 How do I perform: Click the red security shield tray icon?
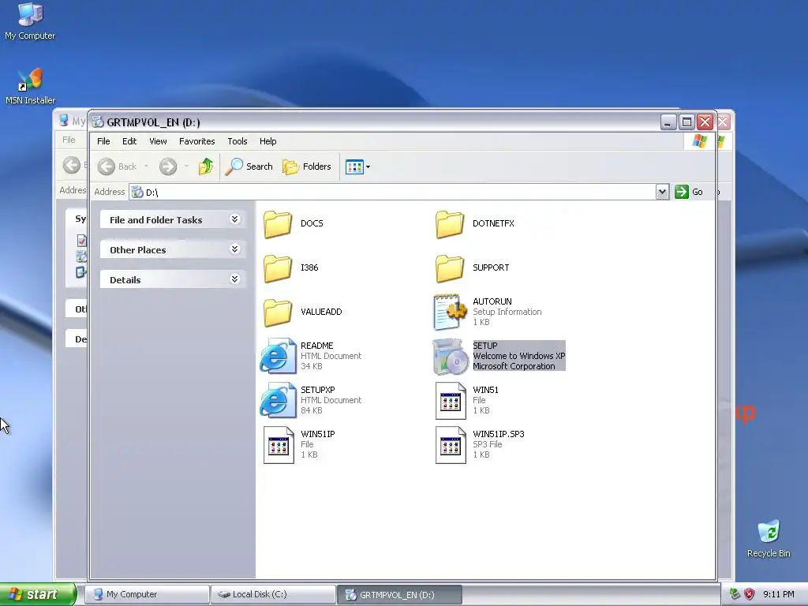click(750, 594)
